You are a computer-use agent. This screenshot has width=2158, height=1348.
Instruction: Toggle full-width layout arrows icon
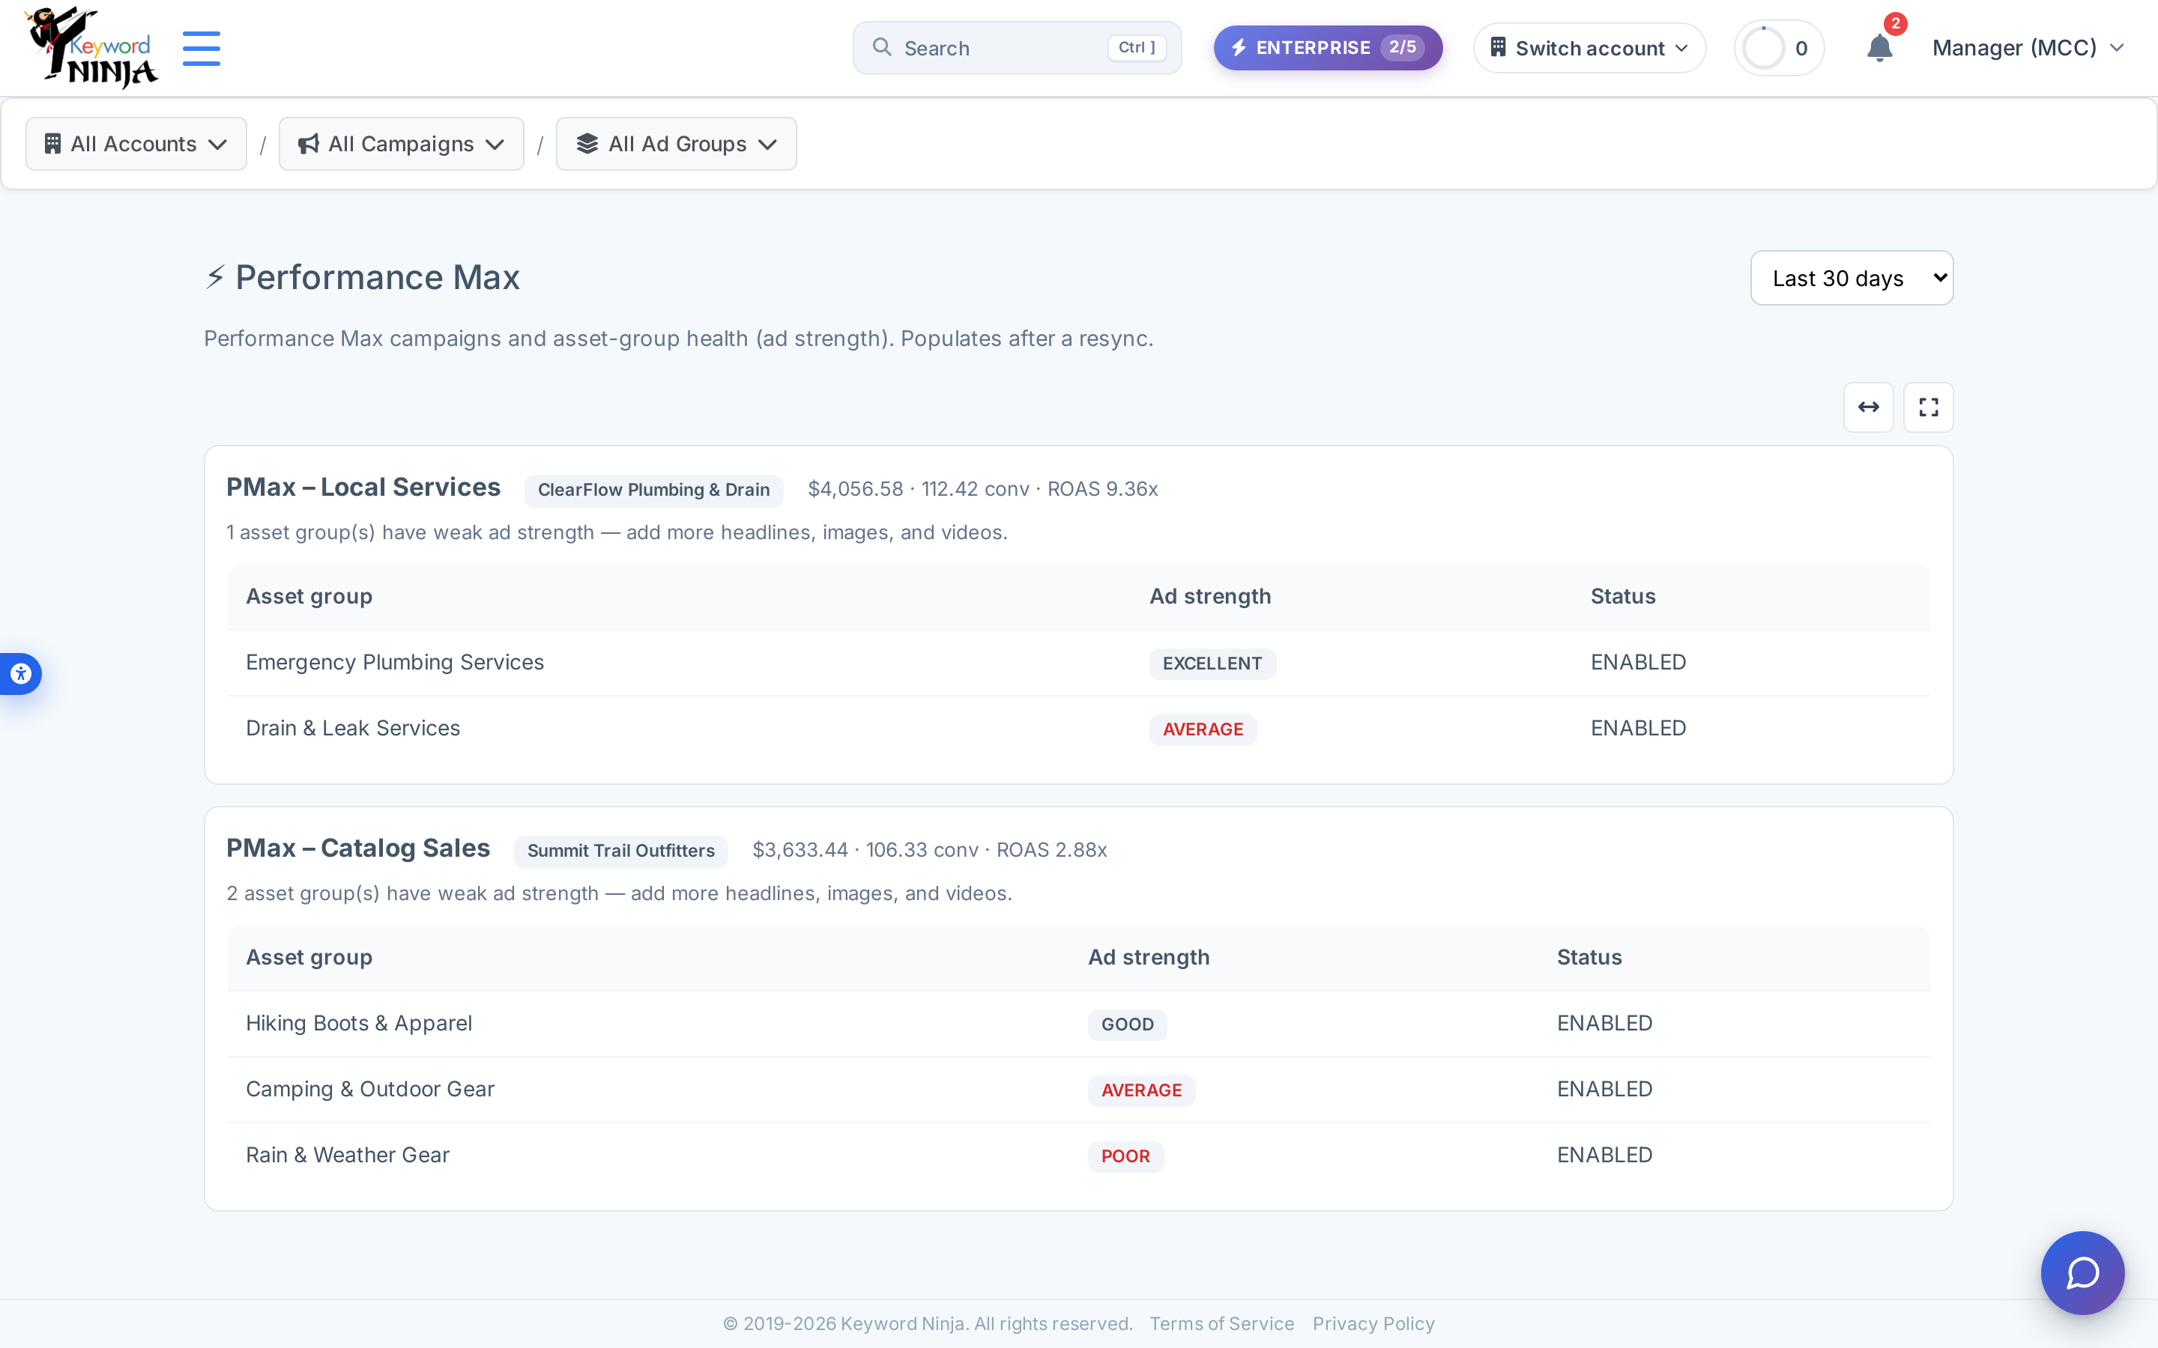coord(1868,407)
